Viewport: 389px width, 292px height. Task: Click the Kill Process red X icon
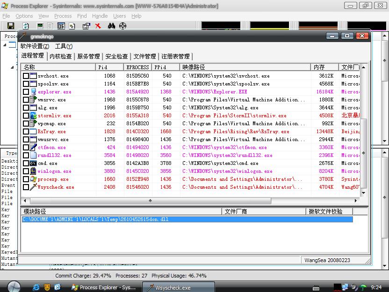pos(98,26)
